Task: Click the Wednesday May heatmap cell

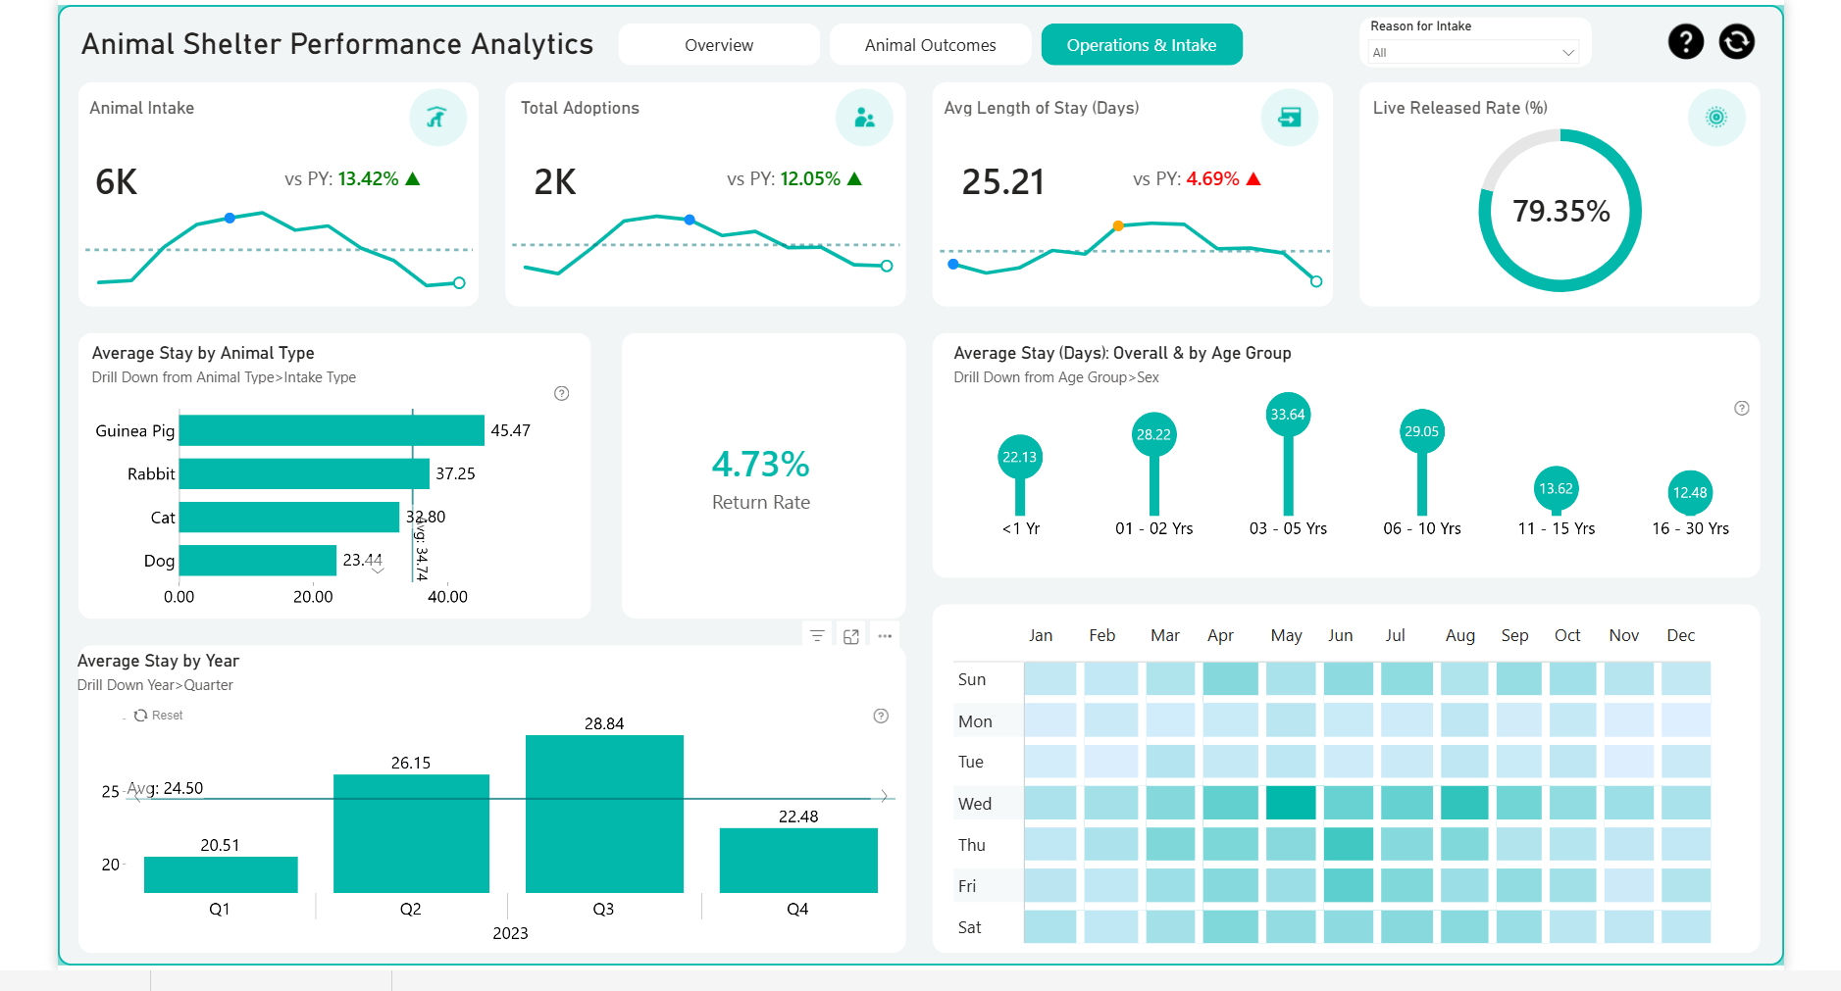Action: (1290, 803)
